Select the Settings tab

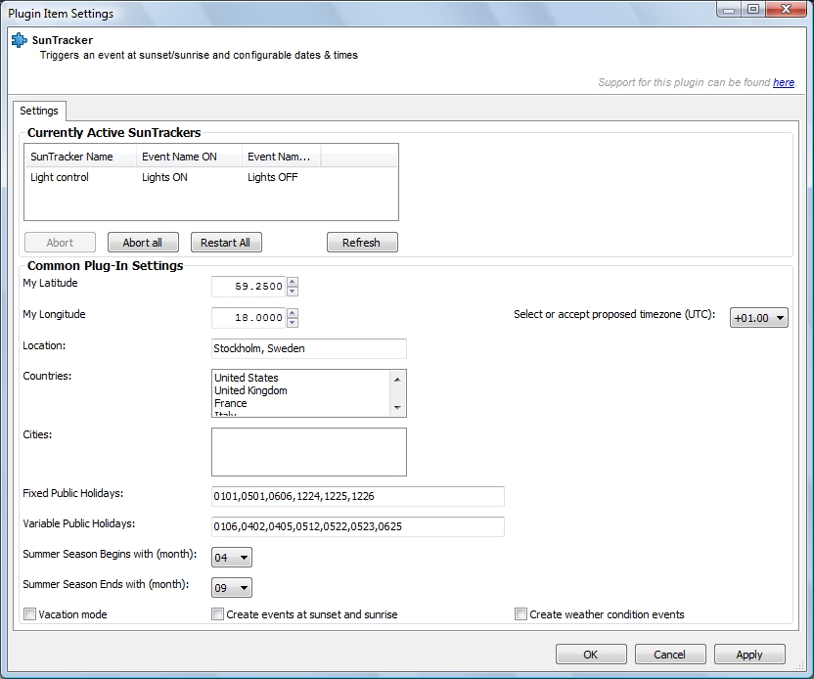click(x=39, y=111)
